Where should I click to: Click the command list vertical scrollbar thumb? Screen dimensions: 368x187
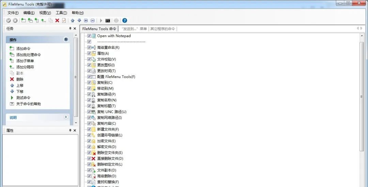(x=362, y=97)
